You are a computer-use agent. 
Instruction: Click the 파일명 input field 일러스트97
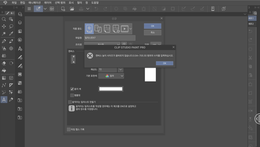[110, 38]
